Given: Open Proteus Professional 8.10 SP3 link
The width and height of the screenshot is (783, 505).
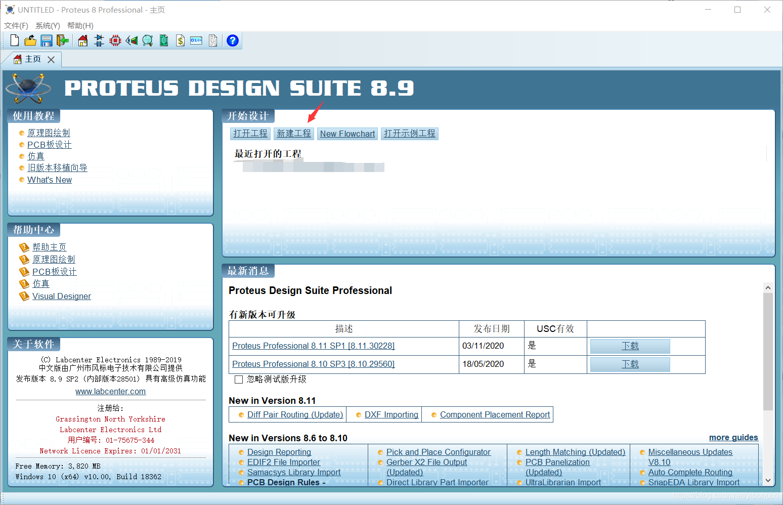Looking at the screenshot, I should click(x=314, y=364).
